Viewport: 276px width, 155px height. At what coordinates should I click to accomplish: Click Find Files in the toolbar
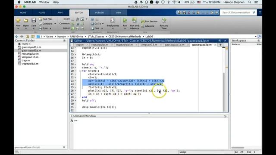pos(46,19)
